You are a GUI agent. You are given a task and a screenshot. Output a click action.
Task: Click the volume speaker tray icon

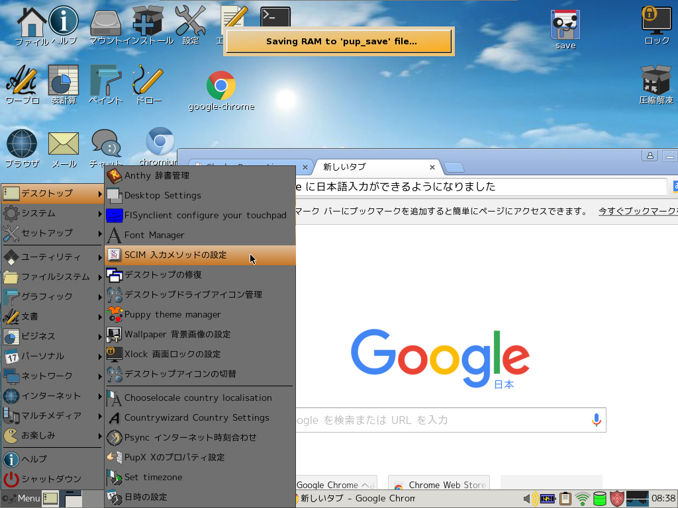point(530,499)
